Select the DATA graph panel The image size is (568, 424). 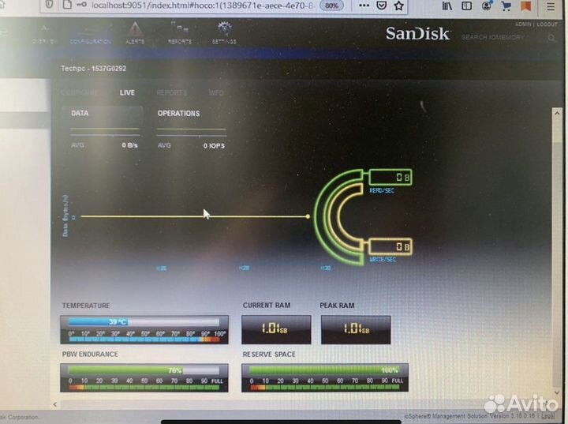tap(103, 127)
